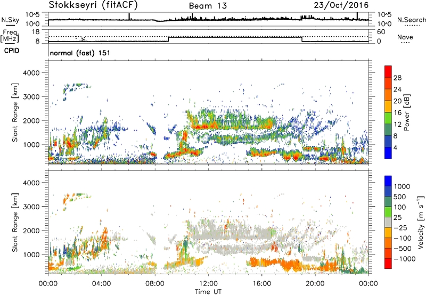Click the power colorbar value 4
Viewport: 426px width, 295px height.
coord(396,147)
